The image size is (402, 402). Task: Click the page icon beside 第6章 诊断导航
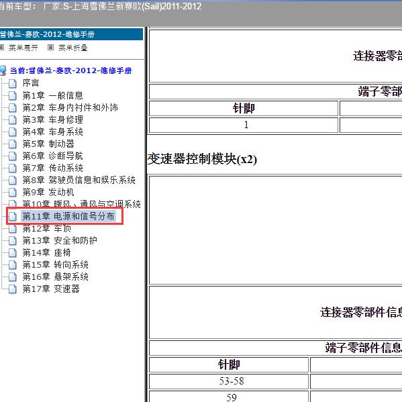click(12, 156)
